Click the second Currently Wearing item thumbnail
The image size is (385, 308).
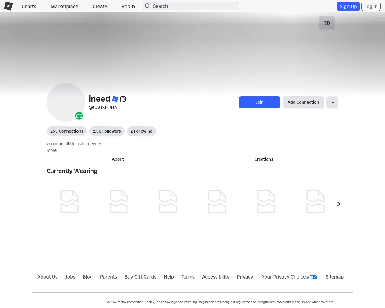click(x=119, y=202)
